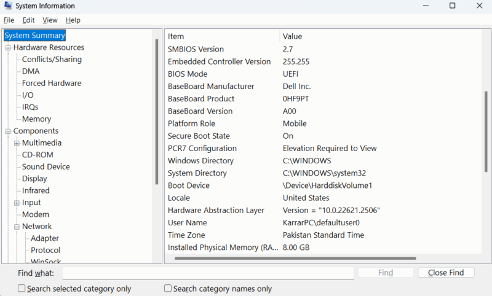Click the value "KarrarPC\defaultuser0"
The image size is (492, 296).
[321, 223]
